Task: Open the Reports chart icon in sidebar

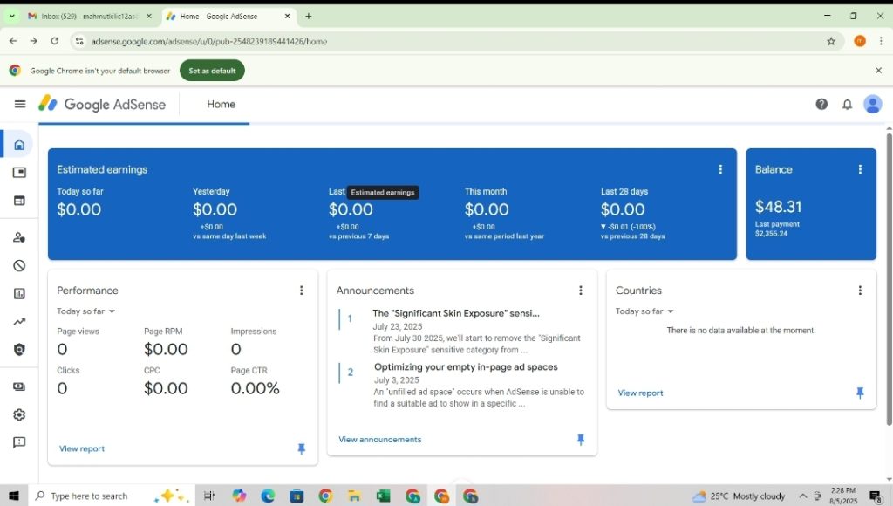Action: coord(19,294)
